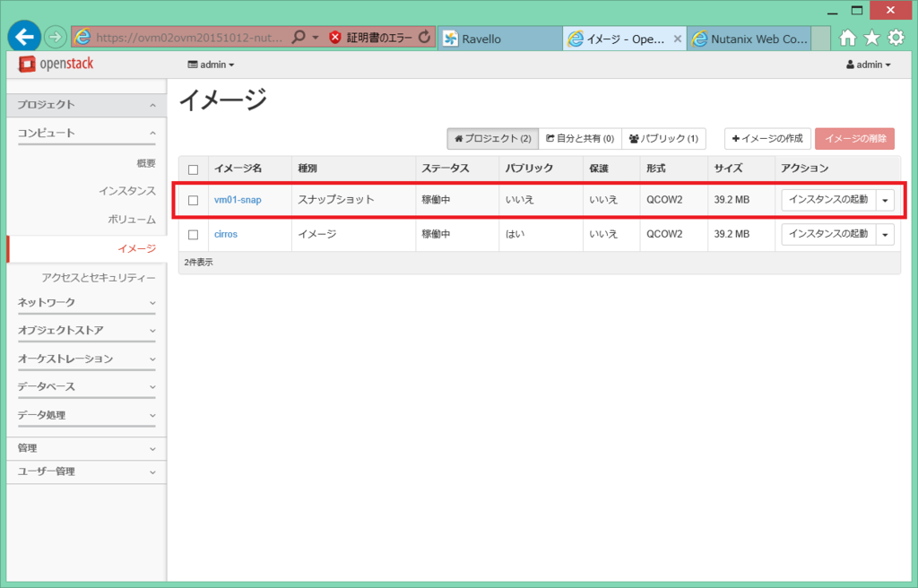Viewport: 918px width, 588px height.
Task: Click the browser back arrow
Action: [23, 36]
